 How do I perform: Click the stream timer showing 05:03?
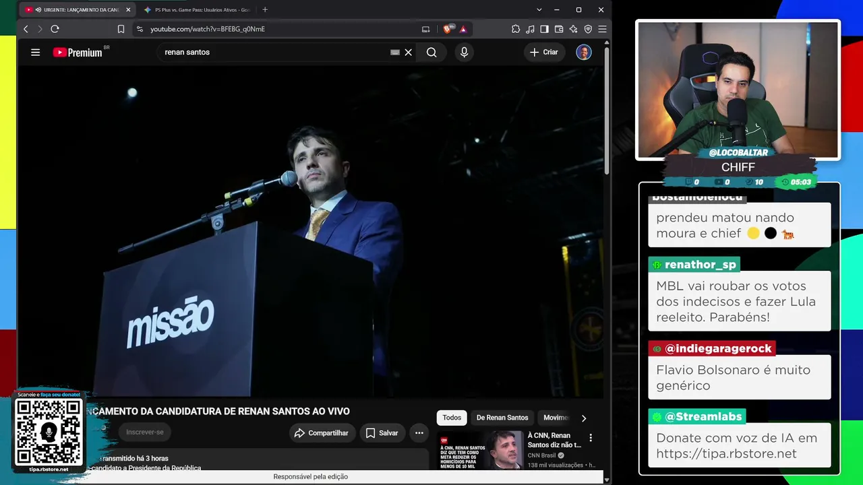pos(796,182)
